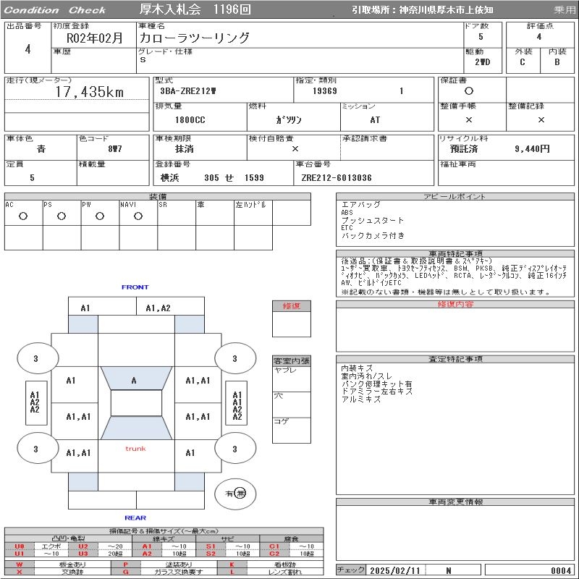Select the color code '8W7'
This screenshot has height=579, width=579.
pos(115,149)
